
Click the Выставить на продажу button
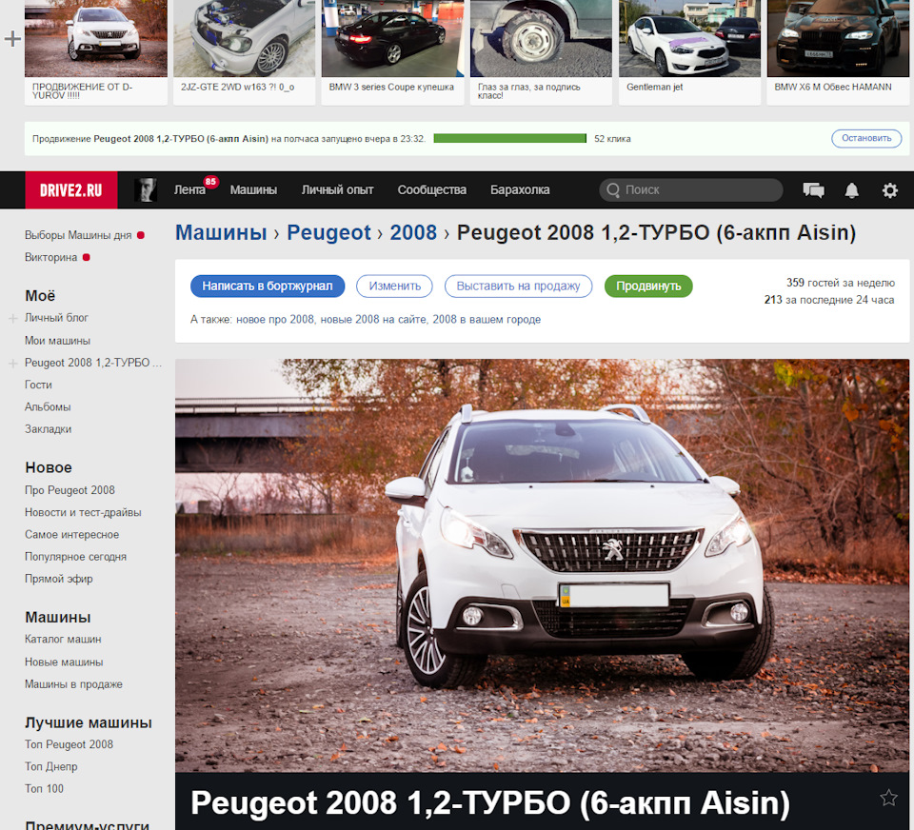tap(518, 287)
